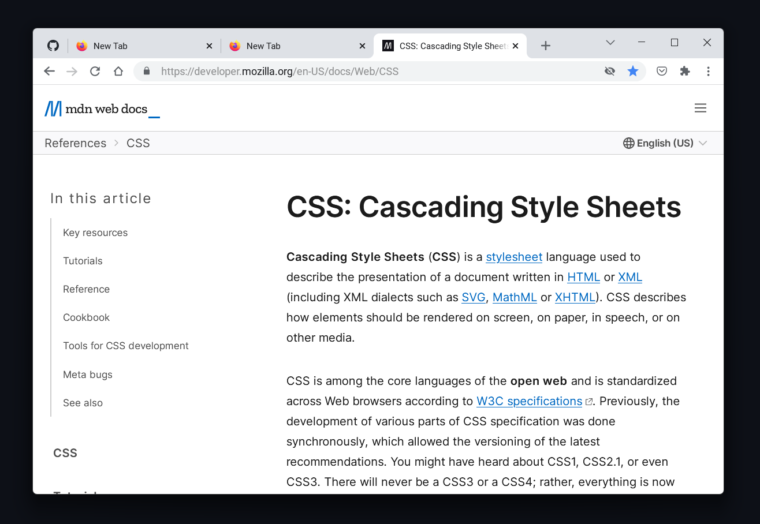Jump to Tutorials in article outline

83,261
